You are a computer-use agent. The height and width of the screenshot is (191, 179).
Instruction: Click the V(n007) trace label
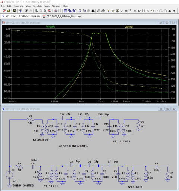(x=50, y=27)
